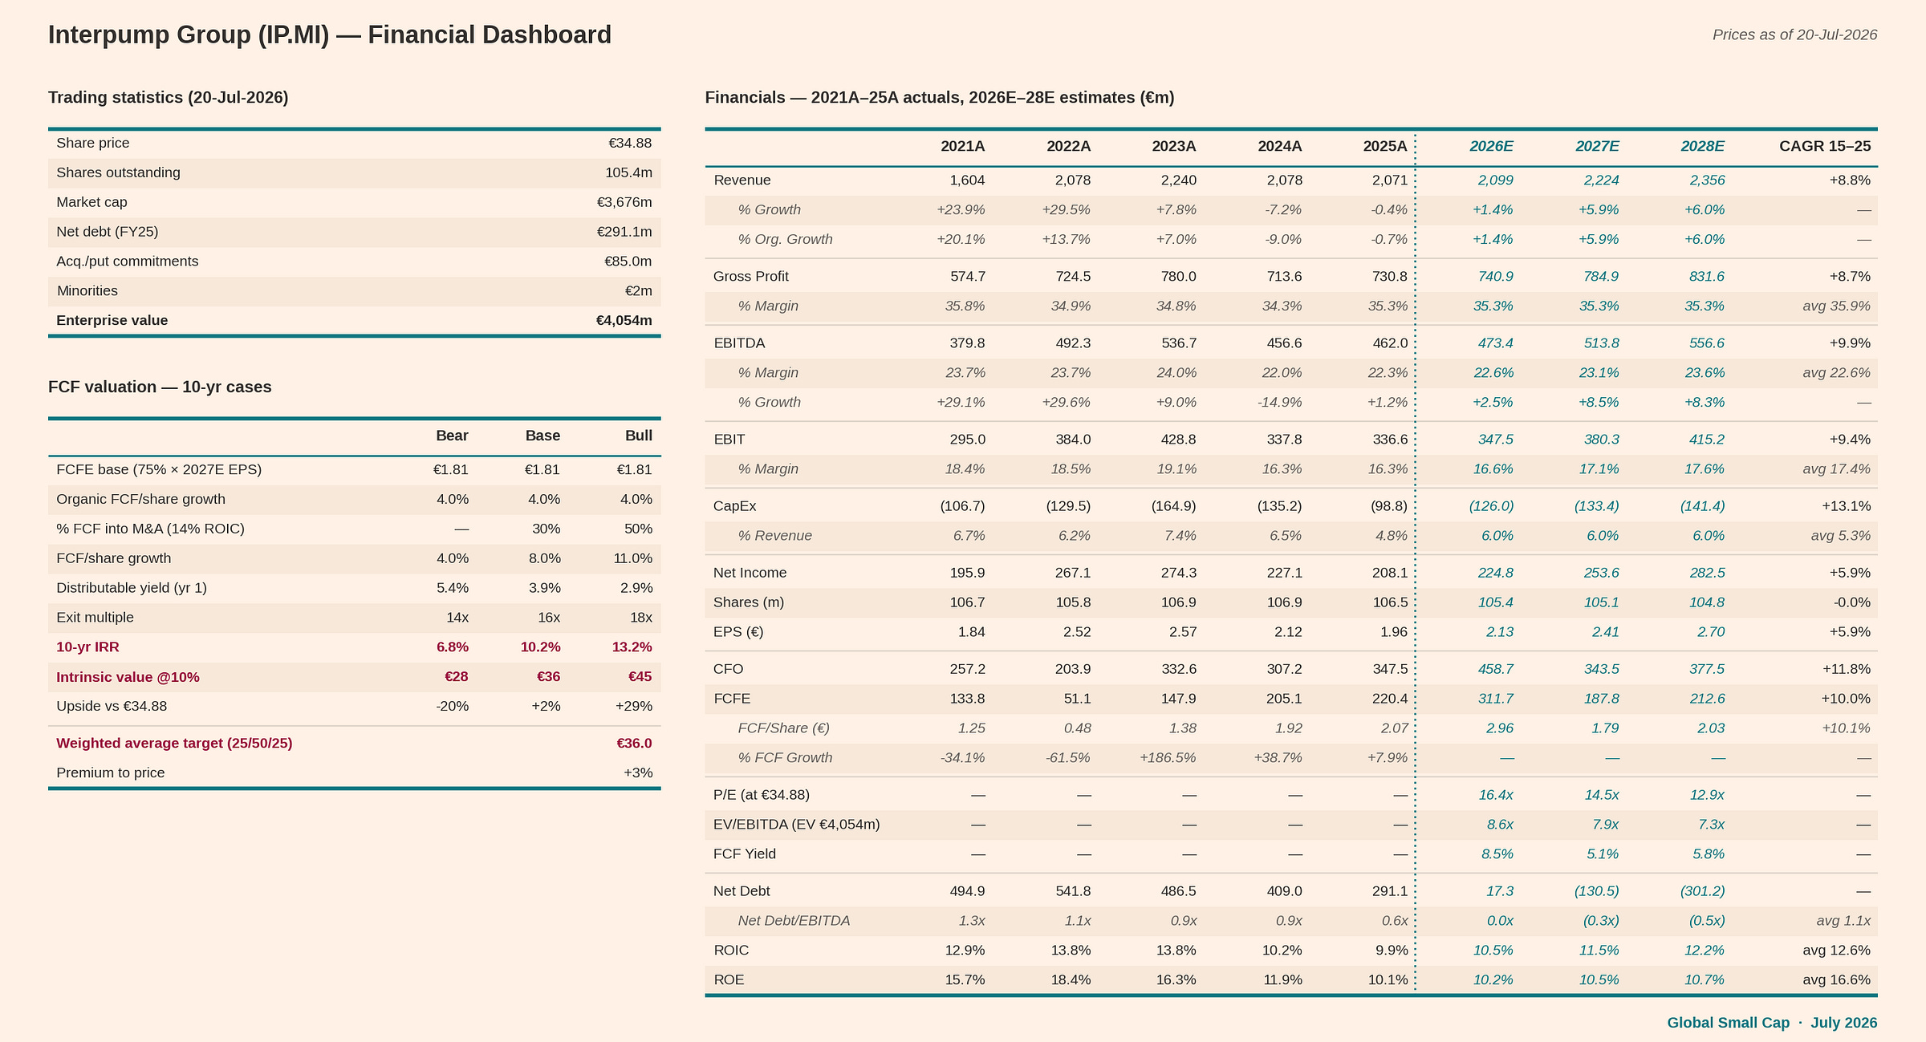
Task: Select the Bear column header
Action: (452, 436)
